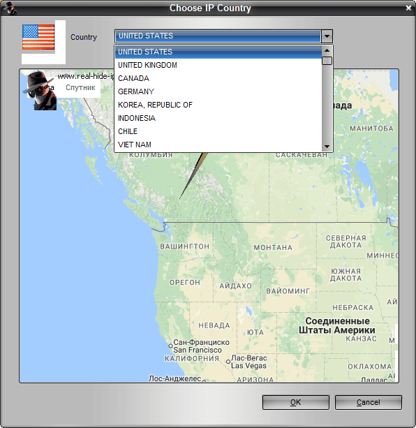Viewport: 416px width, 428px height.
Task: Switch map to Спутник view
Action: pos(80,87)
